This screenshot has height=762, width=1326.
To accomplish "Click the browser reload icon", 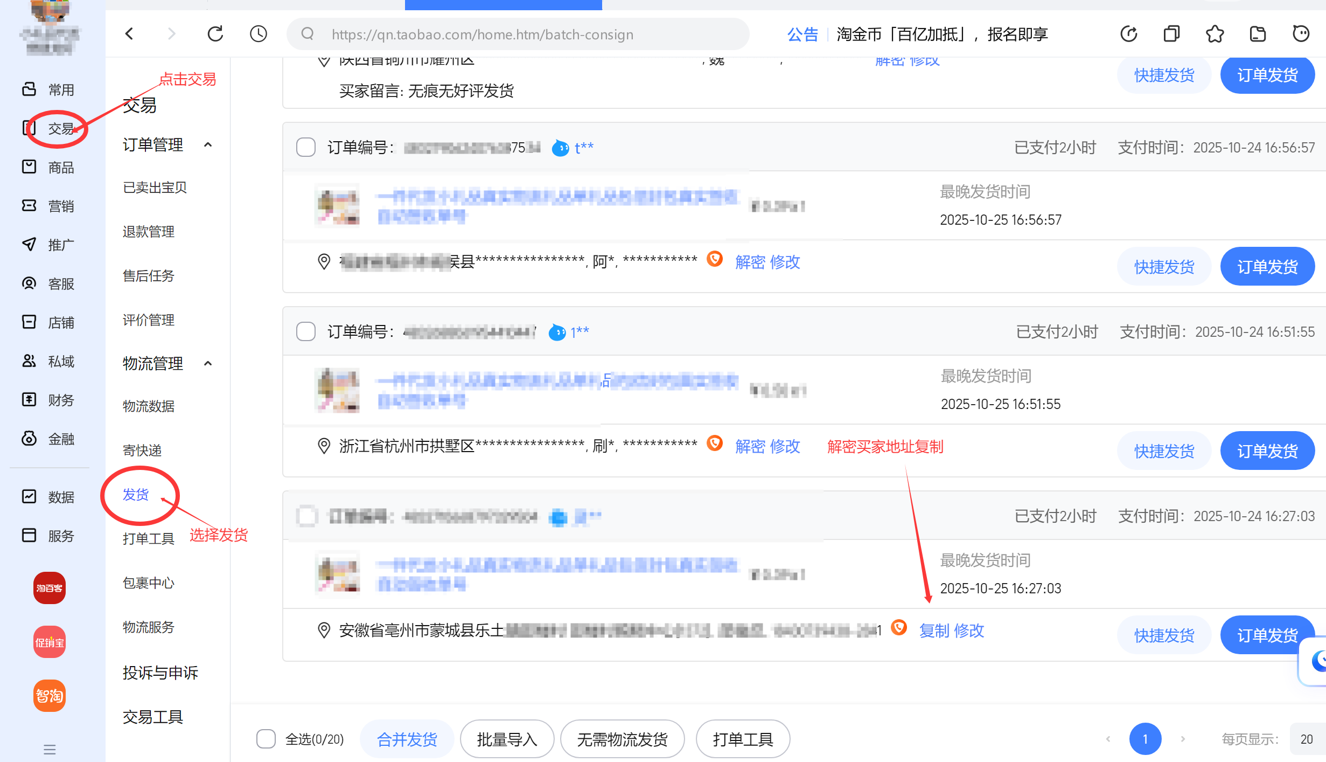I will (215, 34).
